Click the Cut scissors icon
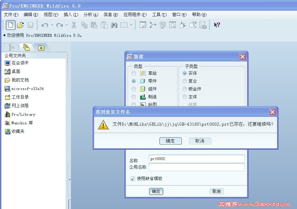The image size is (297, 209). [x=74, y=25]
